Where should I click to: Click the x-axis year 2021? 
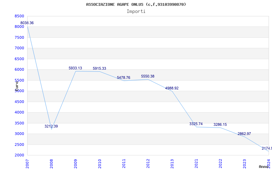point(196,164)
